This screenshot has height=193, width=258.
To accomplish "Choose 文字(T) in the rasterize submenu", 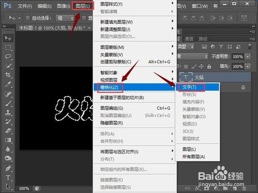I will click(x=197, y=87).
